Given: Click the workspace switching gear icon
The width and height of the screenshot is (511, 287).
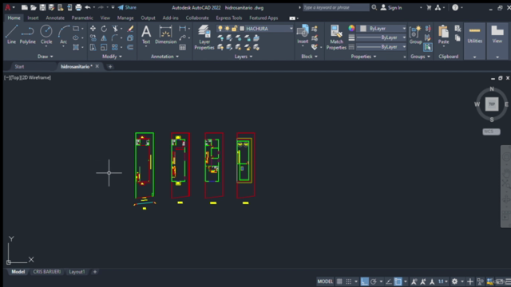Looking at the screenshot, I should [x=454, y=281].
